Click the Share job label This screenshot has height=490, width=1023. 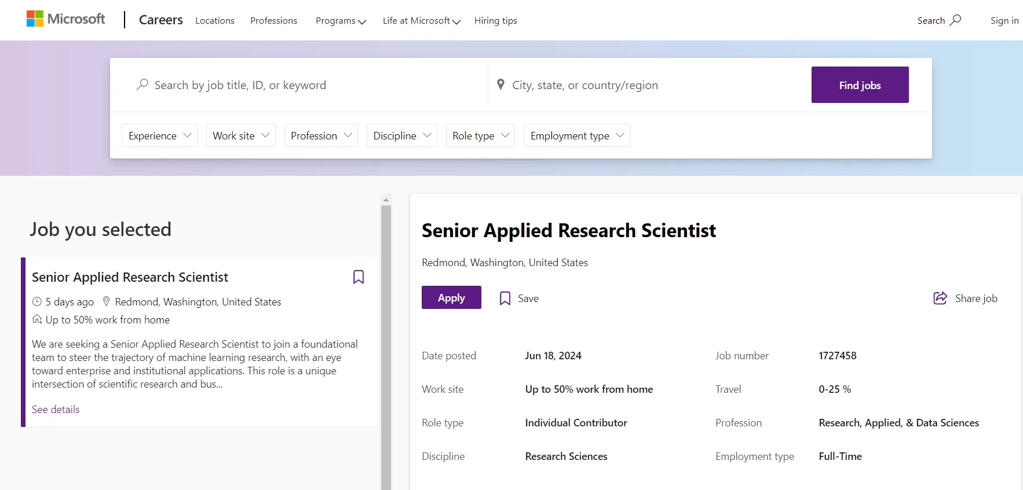[976, 299]
